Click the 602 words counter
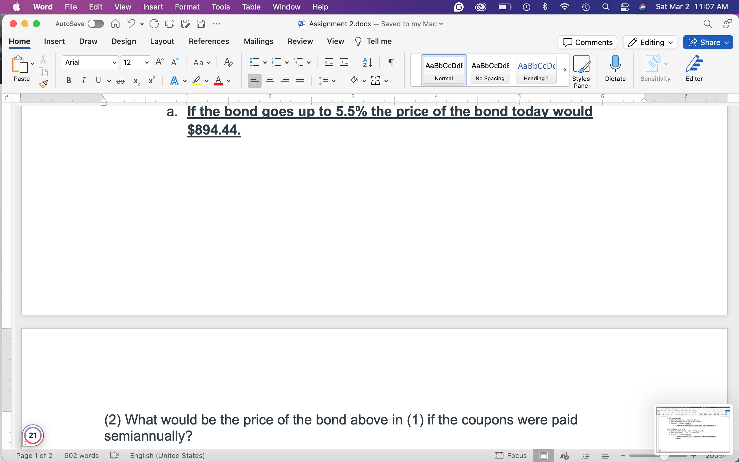The width and height of the screenshot is (739, 462). tap(81, 455)
